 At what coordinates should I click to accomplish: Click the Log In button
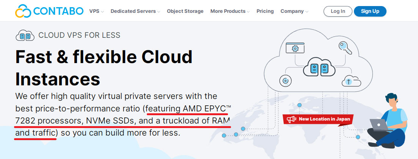point(338,11)
